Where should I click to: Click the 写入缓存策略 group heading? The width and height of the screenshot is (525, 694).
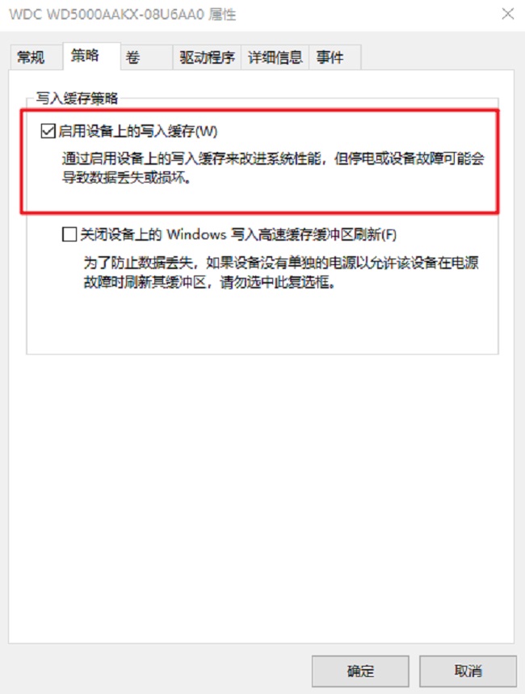78,98
